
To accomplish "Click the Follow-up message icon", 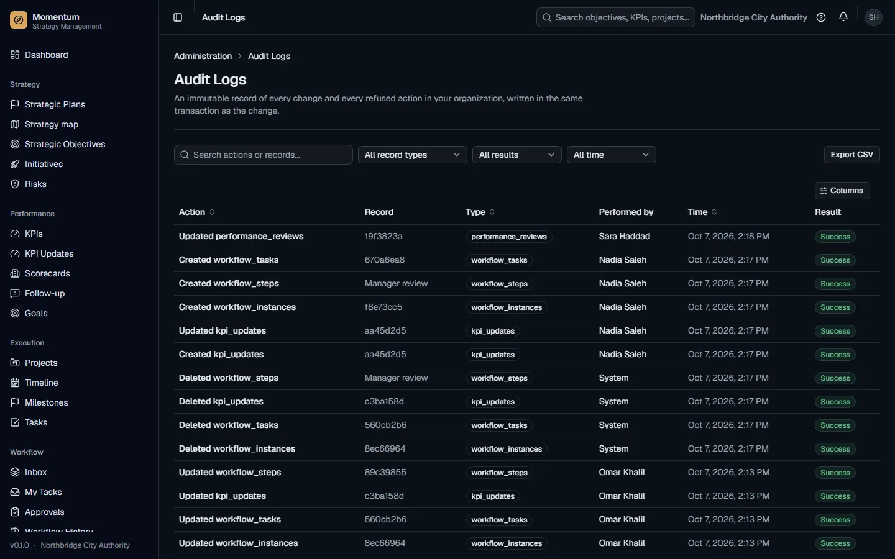I will pos(15,293).
